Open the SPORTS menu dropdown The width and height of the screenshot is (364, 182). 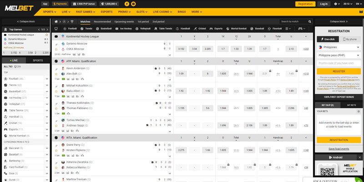[50, 12]
